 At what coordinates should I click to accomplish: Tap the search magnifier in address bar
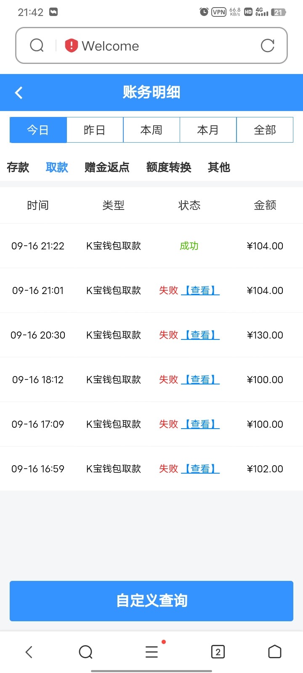[x=37, y=45]
